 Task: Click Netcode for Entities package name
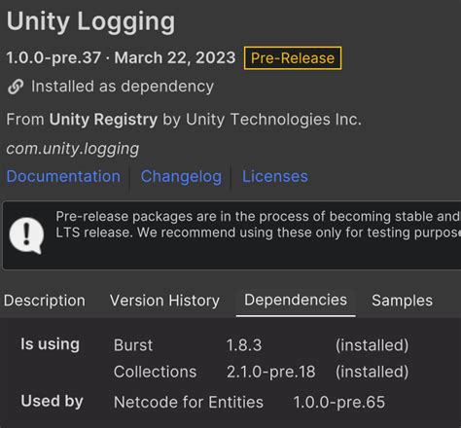pyautogui.click(x=189, y=402)
